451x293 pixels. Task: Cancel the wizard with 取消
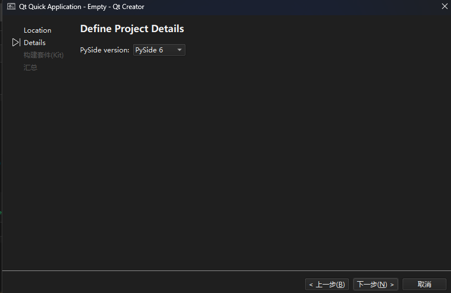pyautogui.click(x=425, y=285)
